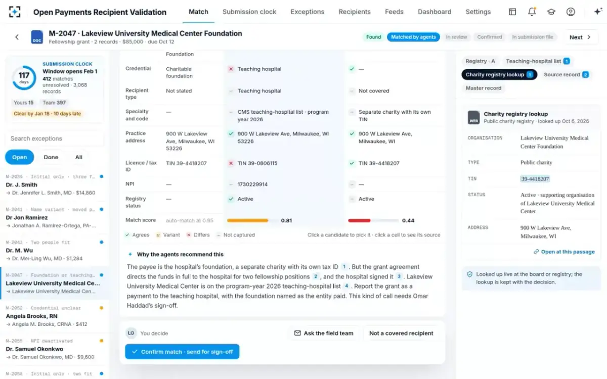This screenshot has height=379, width=607.
Task: Open the Submission clock tab
Action: pos(248,12)
